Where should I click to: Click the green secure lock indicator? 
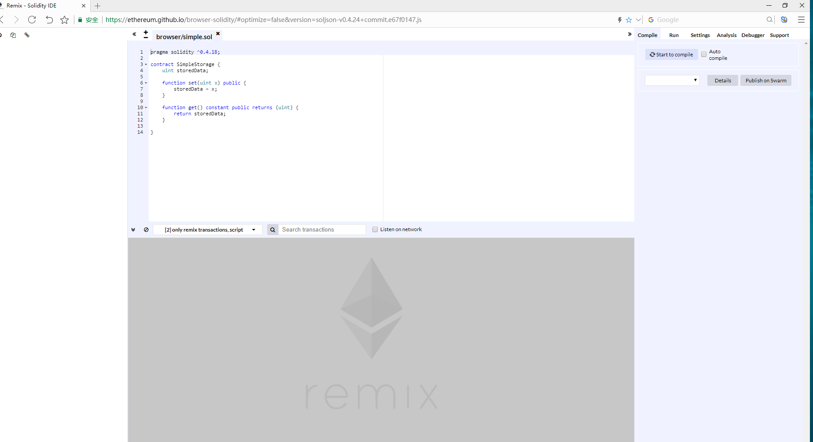88,20
